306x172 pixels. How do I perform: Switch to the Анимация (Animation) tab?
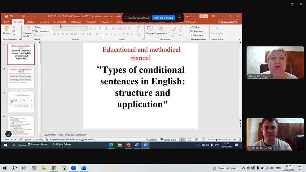[90, 22]
